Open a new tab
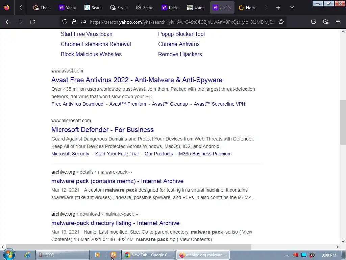 coord(278,8)
